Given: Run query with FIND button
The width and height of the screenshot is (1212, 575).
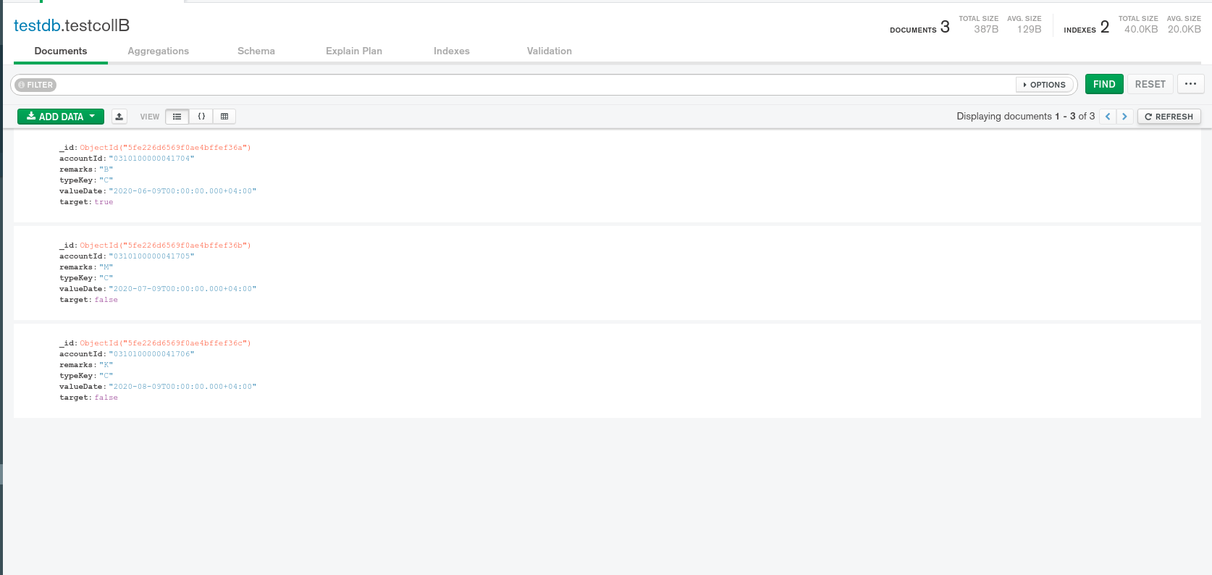Looking at the screenshot, I should (1104, 84).
